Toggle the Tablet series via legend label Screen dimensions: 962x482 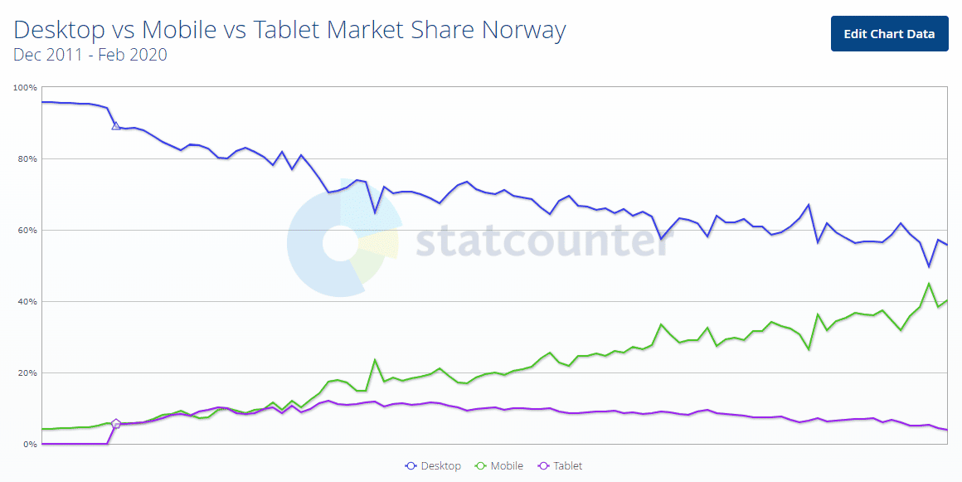coord(567,466)
